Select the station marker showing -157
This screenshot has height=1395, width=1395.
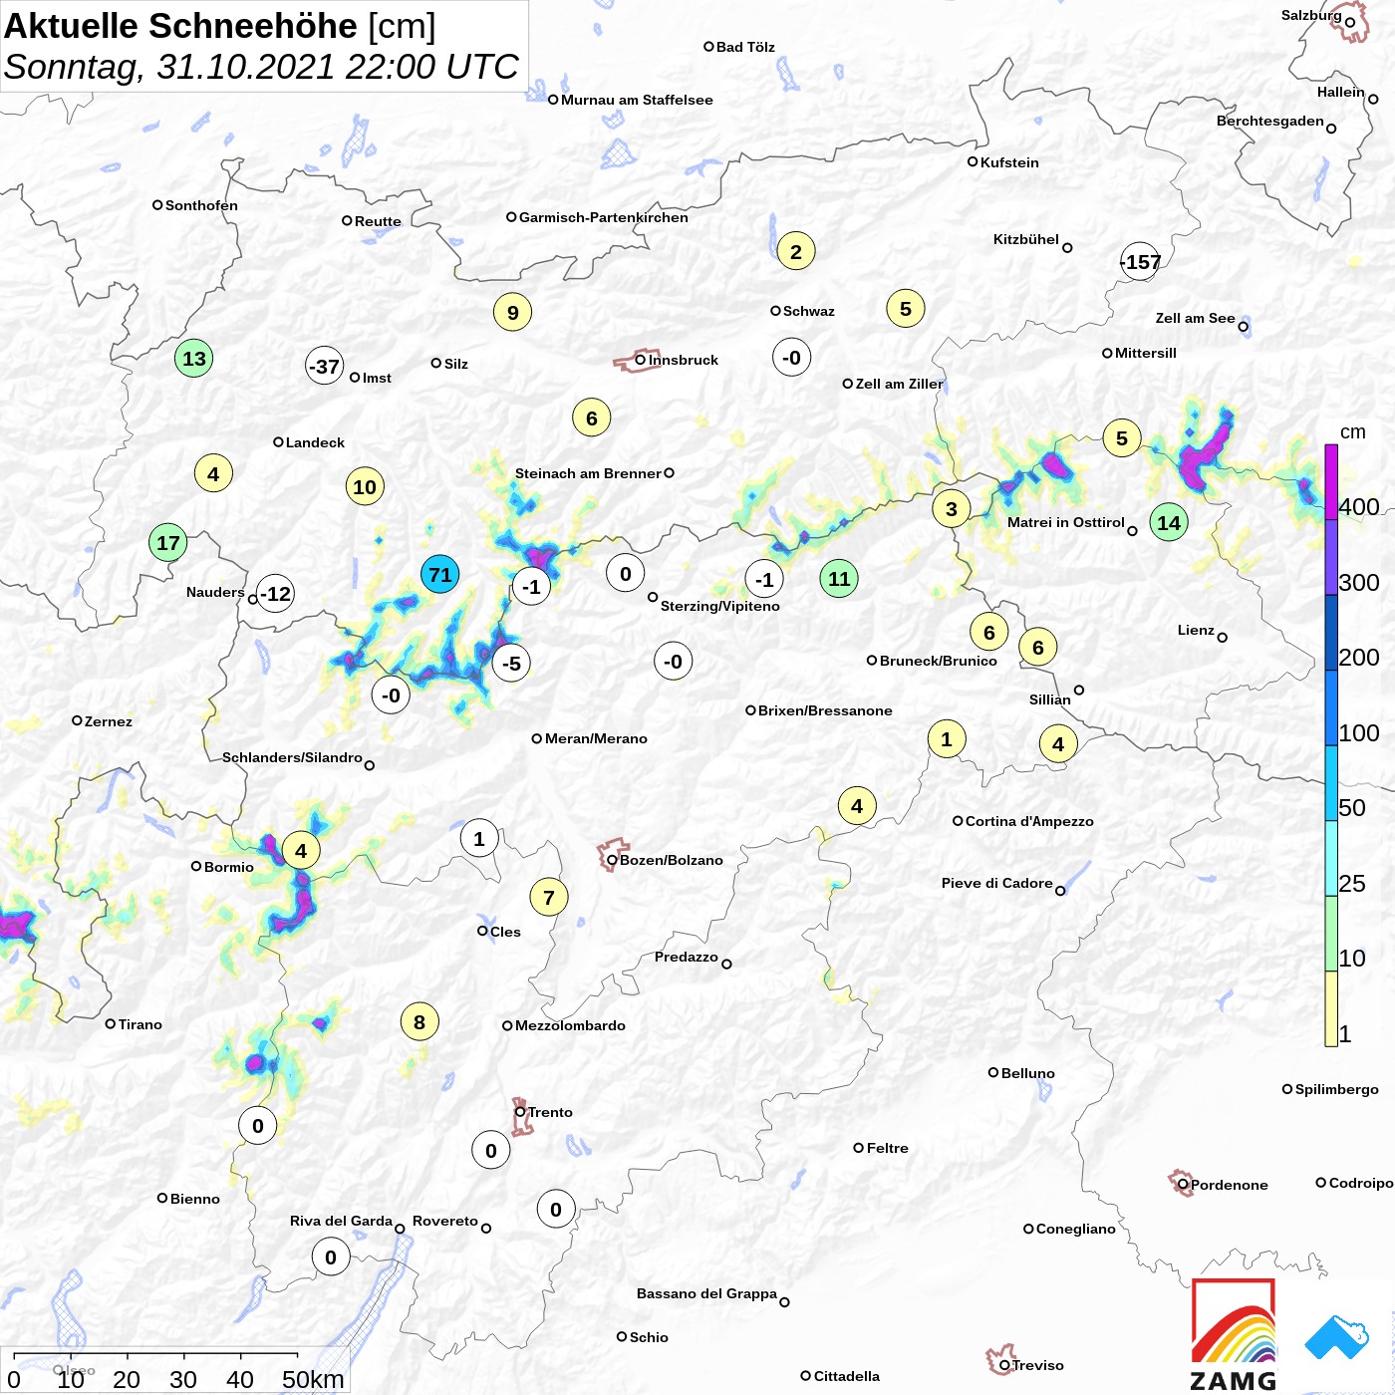click(1140, 261)
